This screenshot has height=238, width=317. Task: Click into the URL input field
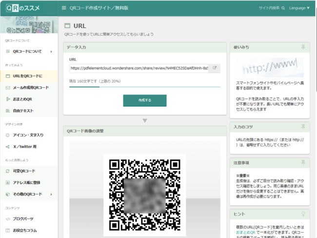139,68
